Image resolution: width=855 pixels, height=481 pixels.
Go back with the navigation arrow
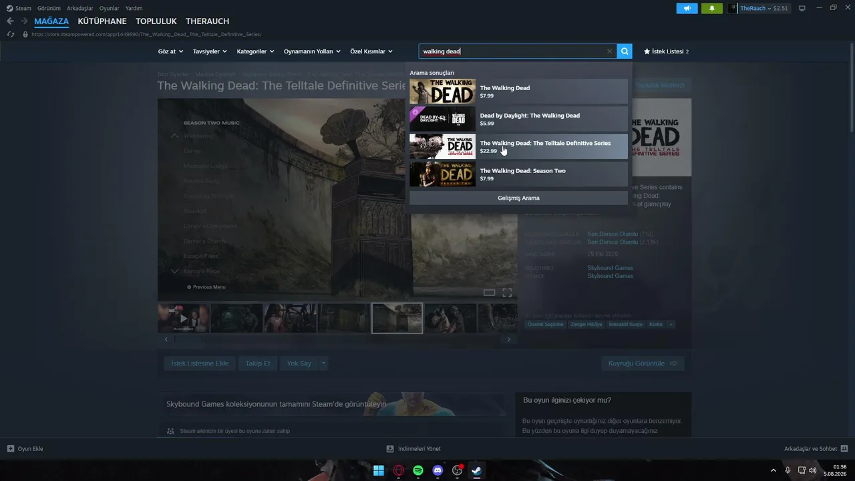click(x=10, y=21)
